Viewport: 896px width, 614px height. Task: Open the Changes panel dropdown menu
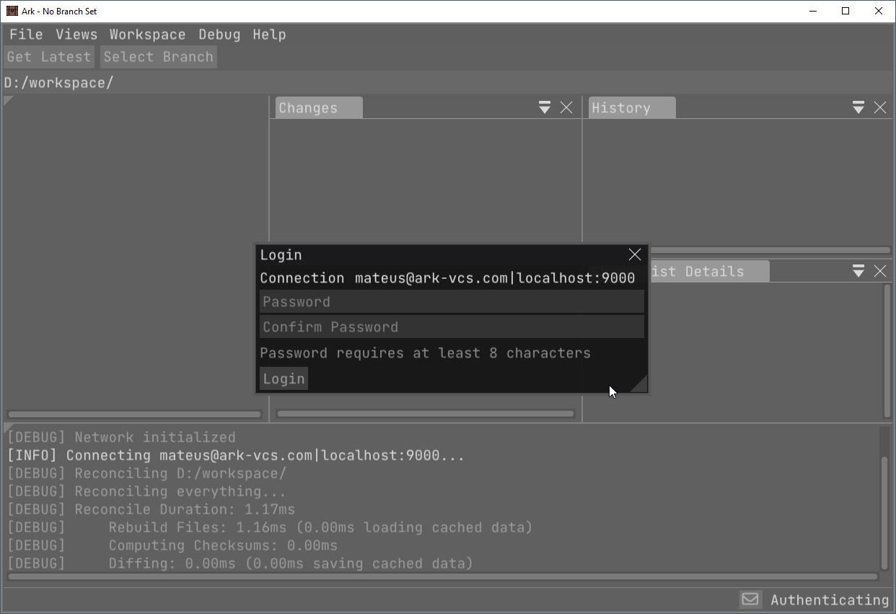(545, 108)
